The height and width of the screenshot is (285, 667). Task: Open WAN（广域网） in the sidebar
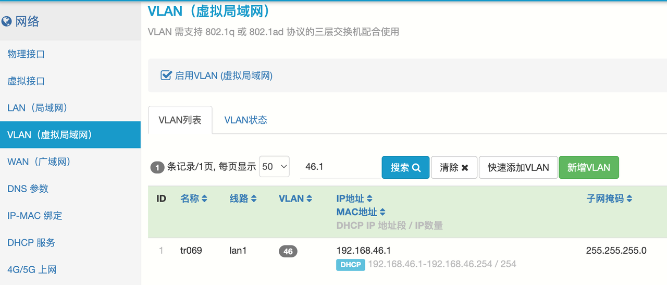[x=39, y=162]
